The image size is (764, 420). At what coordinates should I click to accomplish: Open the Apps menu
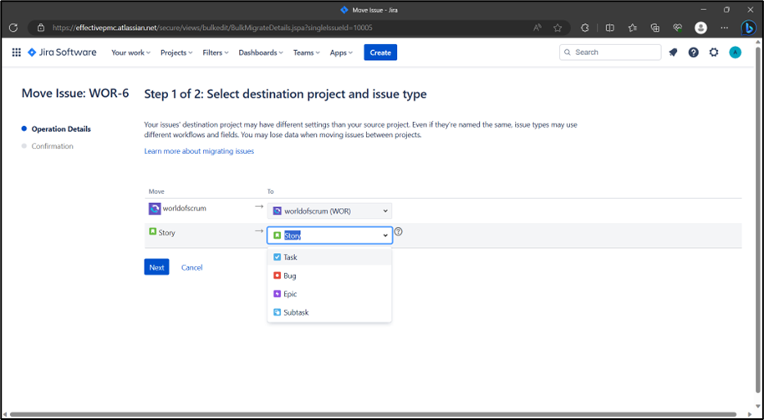(341, 53)
